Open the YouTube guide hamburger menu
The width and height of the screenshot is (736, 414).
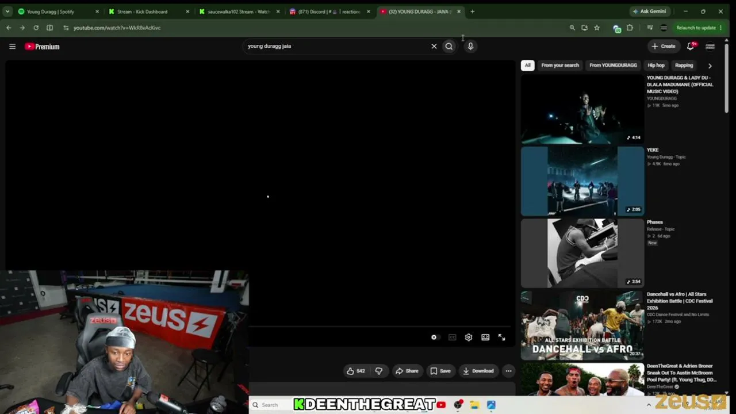pos(12,47)
